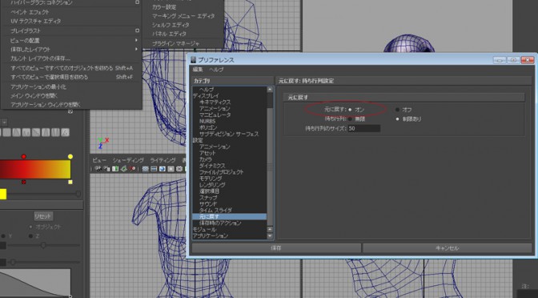Viewport: 538px width, 298px height.
Task: Click the category list scroll-up arrow at top
Action: point(270,89)
